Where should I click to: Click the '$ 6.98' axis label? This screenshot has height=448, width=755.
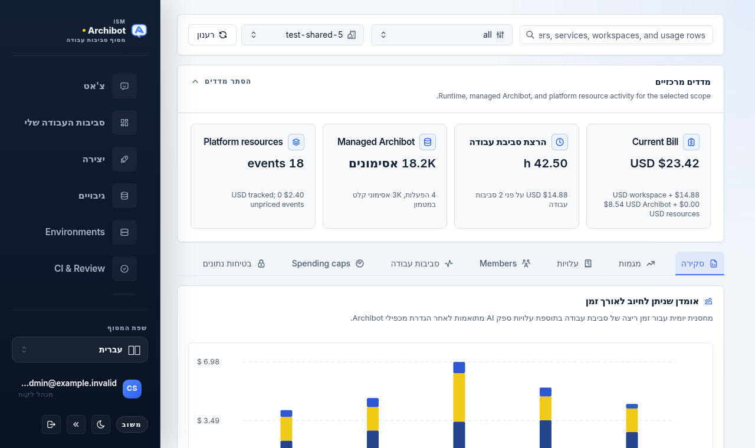208,361
